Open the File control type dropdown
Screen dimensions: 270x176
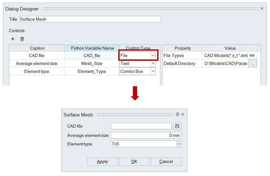[x=153, y=56]
